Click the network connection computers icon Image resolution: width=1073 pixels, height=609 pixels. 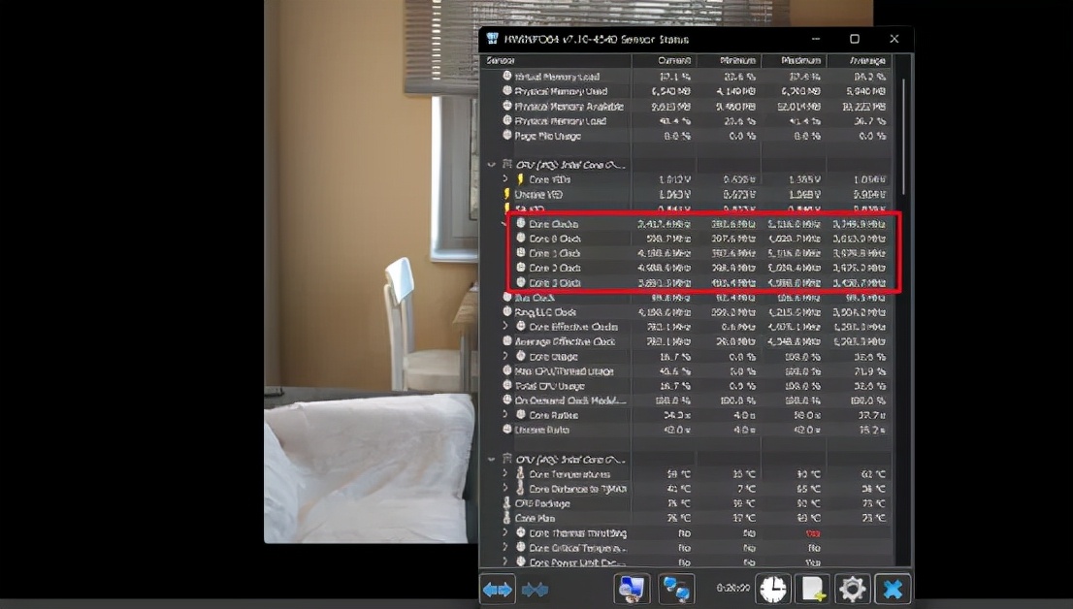[x=676, y=589]
